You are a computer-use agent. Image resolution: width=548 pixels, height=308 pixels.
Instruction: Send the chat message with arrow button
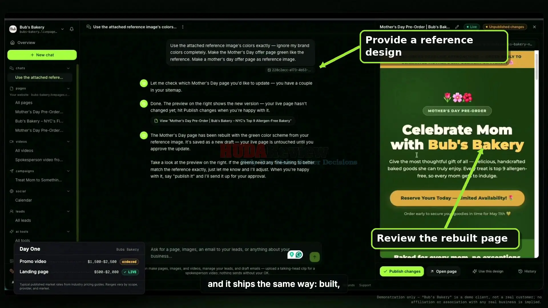[x=315, y=257]
